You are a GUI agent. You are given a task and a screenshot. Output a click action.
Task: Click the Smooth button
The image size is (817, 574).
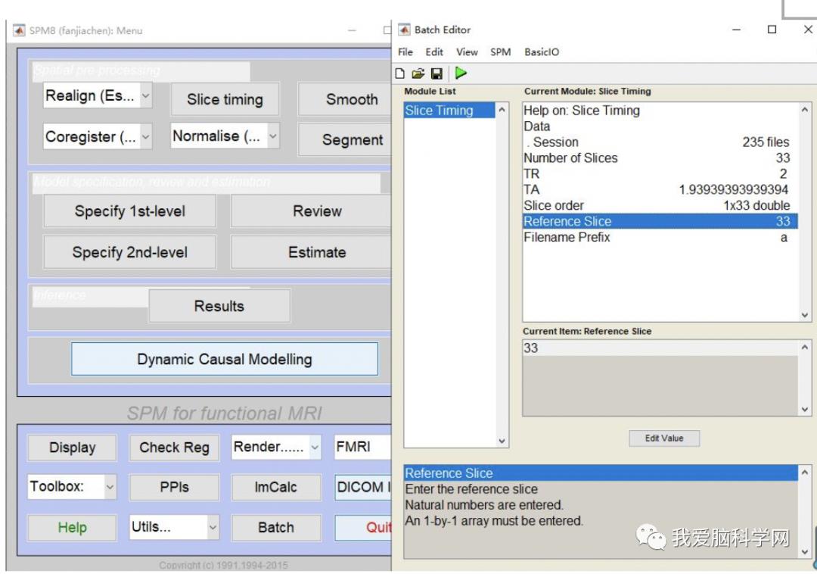[x=345, y=99]
